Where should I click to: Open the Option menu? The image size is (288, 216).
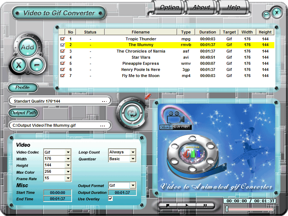click(x=169, y=7)
